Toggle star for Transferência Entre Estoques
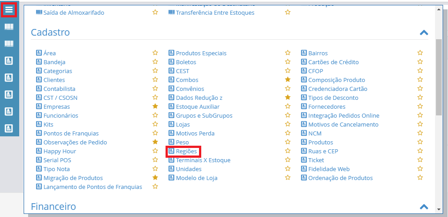This screenshot has width=448, height=217. (x=288, y=12)
